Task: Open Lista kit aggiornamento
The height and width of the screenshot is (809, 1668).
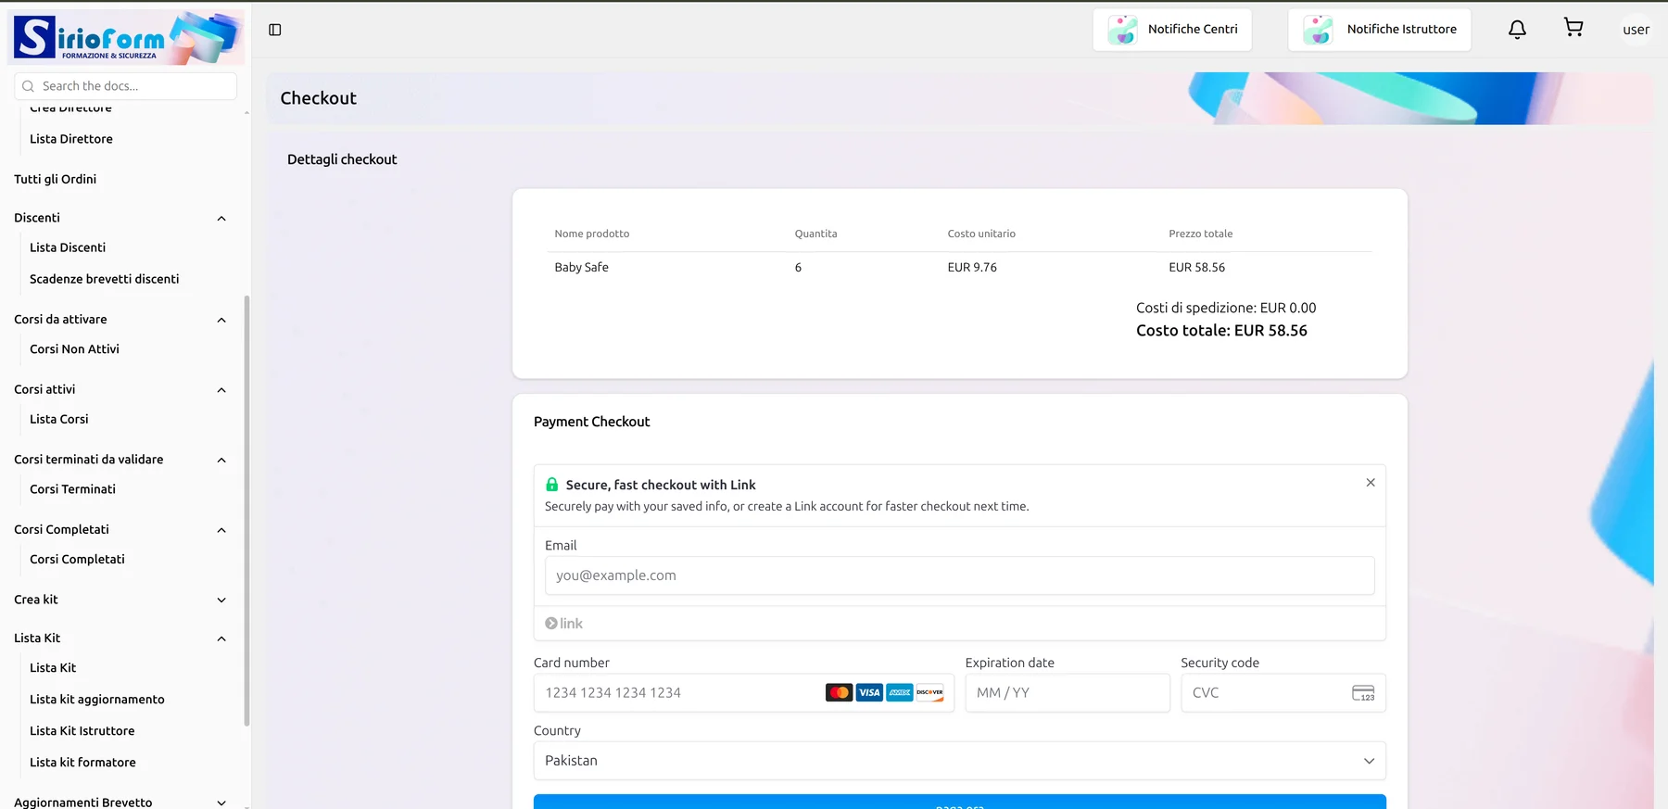Action: pos(97,700)
